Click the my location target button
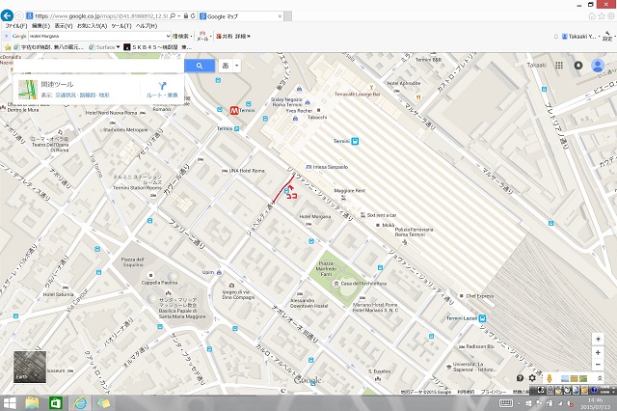This screenshot has width=617, height=411. [x=598, y=339]
